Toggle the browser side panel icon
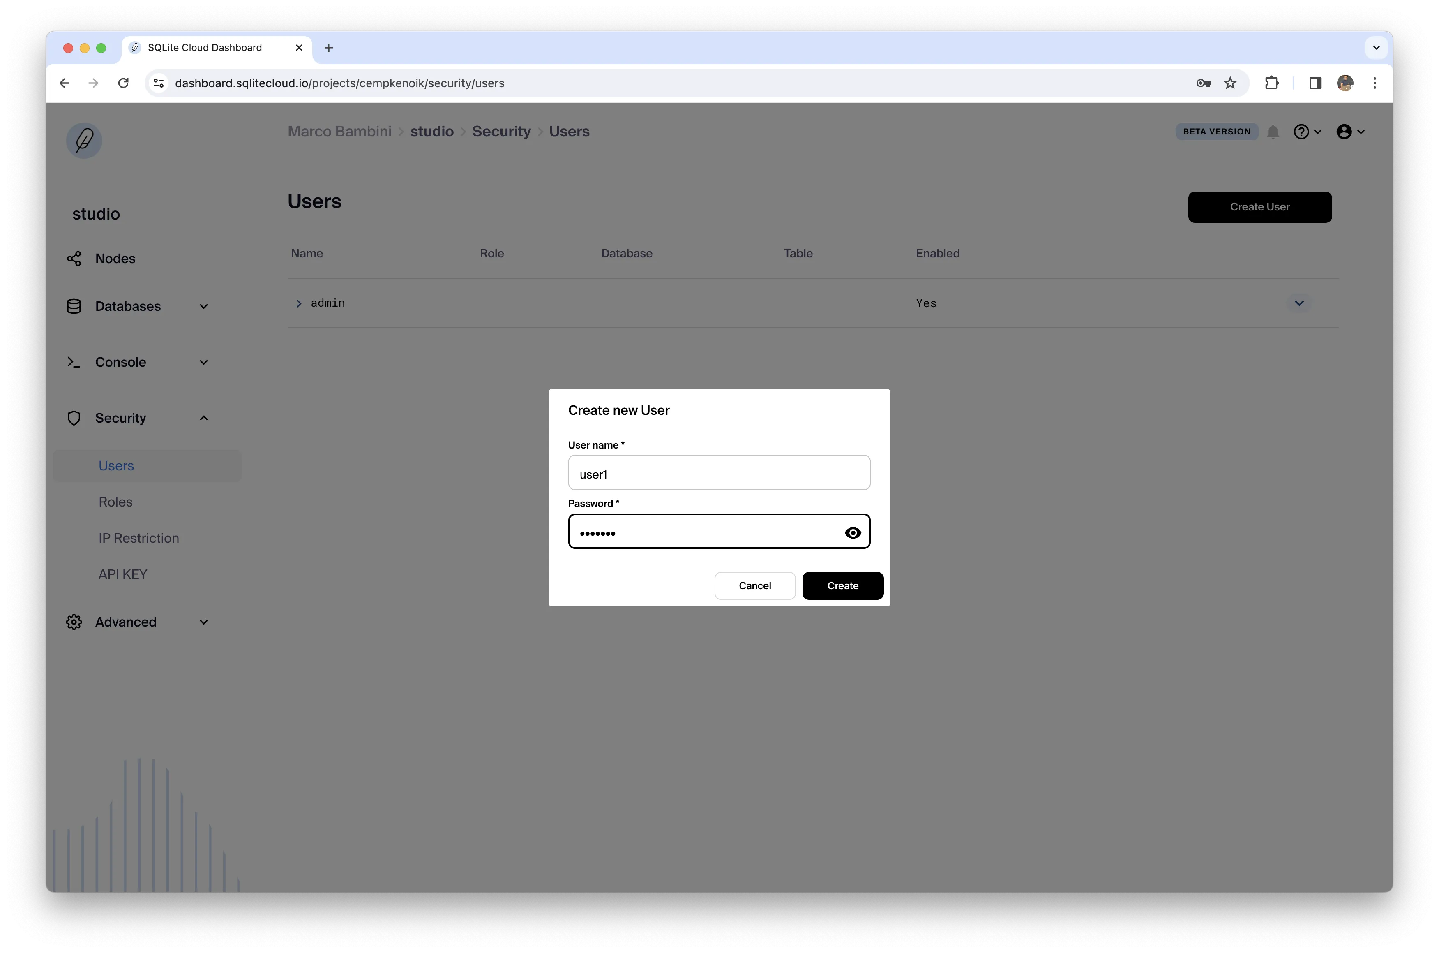The height and width of the screenshot is (953, 1439). pyautogui.click(x=1316, y=83)
